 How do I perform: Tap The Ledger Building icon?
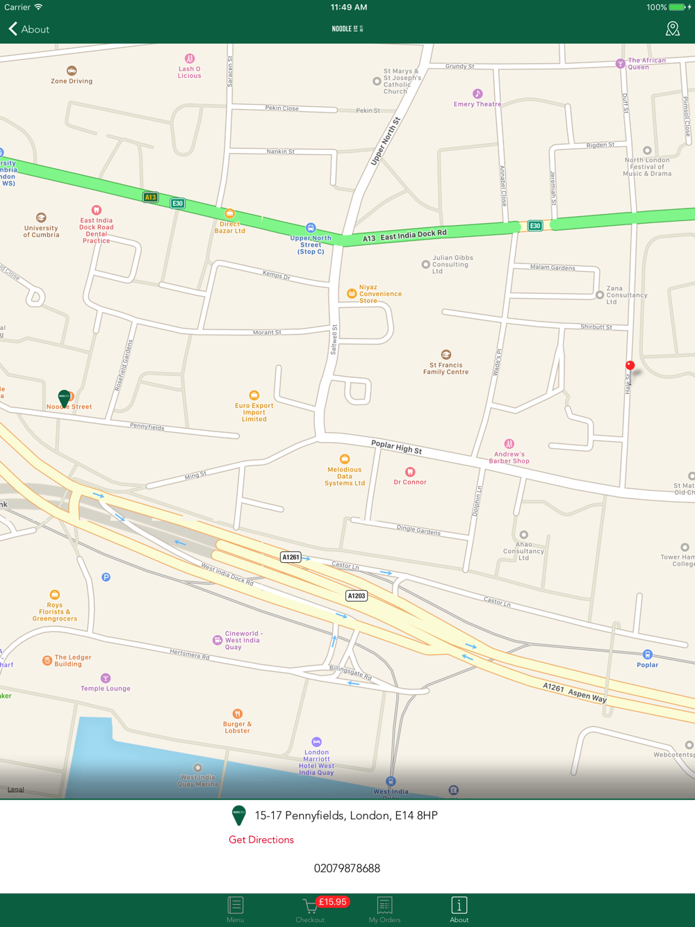47,660
